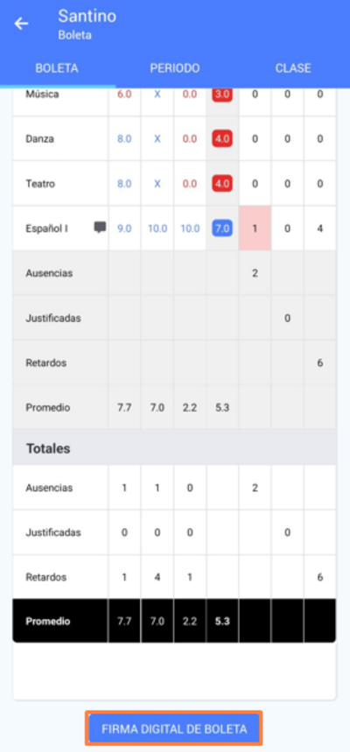Select the highlighted pink absence cell for Español I
The width and height of the screenshot is (350, 752).
[x=255, y=228]
